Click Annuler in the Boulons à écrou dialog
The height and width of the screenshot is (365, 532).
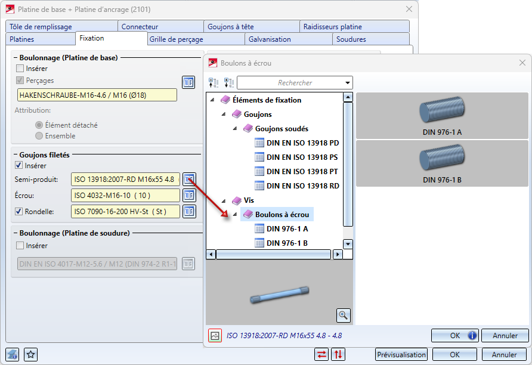(x=505, y=336)
